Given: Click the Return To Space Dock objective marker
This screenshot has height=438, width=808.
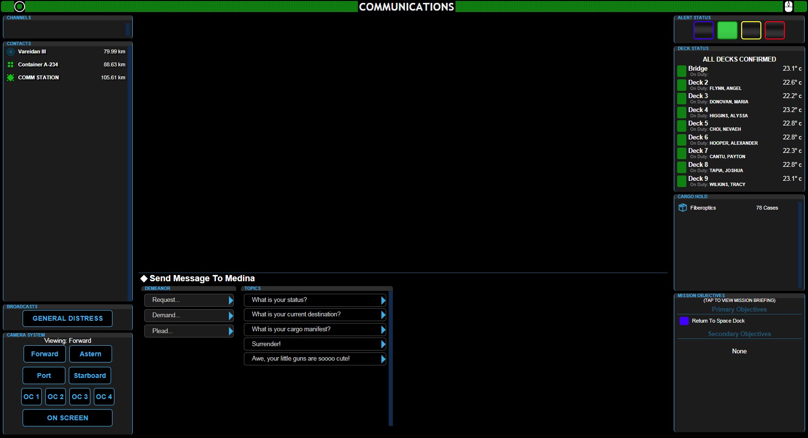Looking at the screenshot, I should click(684, 321).
